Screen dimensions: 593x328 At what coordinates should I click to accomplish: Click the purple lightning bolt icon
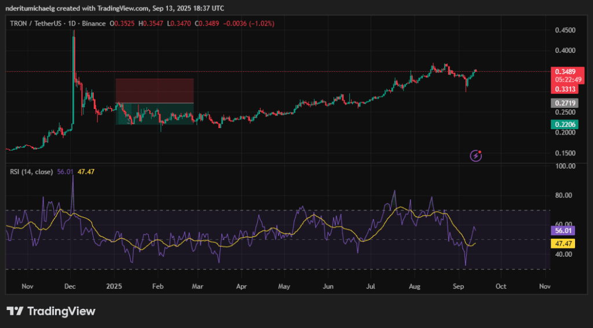click(475, 155)
